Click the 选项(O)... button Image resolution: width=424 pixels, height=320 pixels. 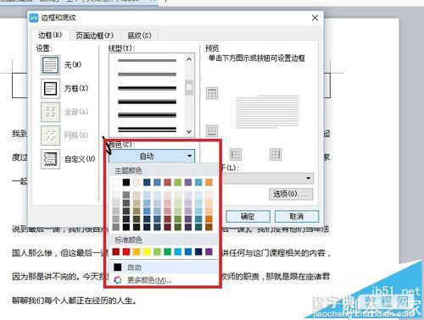[x=291, y=194]
